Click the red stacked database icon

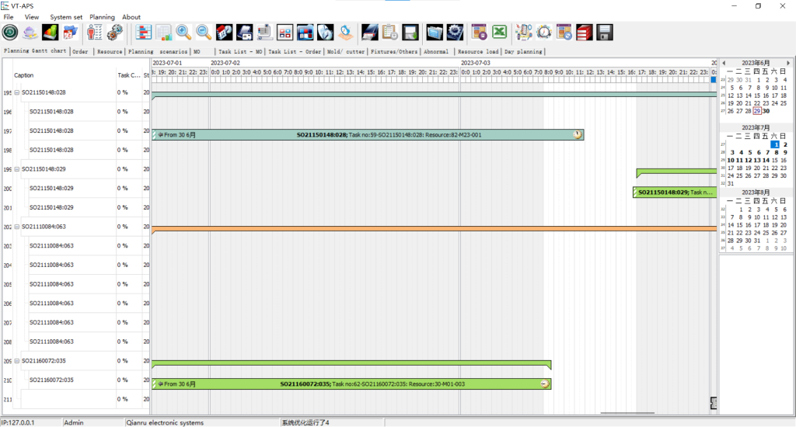point(585,32)
